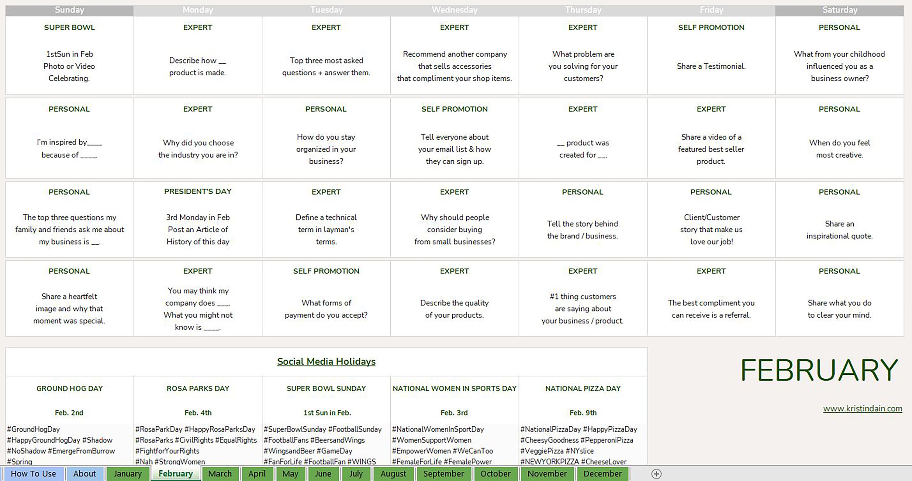912x481 pixels.
Task: Switch to the July tab
Action: click(x=356, y=474)
